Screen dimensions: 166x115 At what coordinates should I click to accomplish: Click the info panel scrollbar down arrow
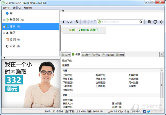(x=162, y=107)
